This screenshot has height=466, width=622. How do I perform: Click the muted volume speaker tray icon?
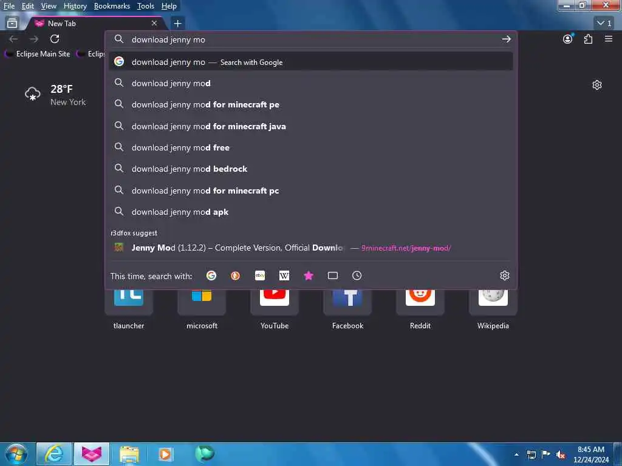click(x=560, y=454)
